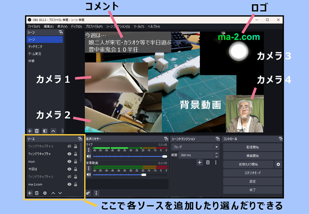Delete selected scene with trash icon
The height and width of the screenshot is (214, 309).
(x=37, y=131)
